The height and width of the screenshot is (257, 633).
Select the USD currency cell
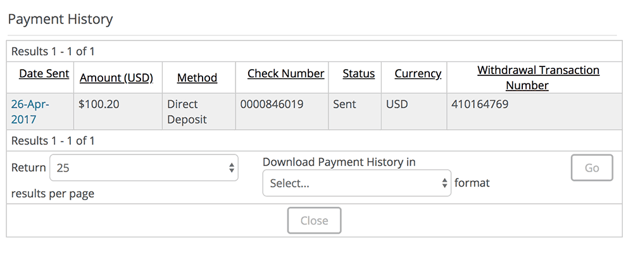(x=397, y=104)
